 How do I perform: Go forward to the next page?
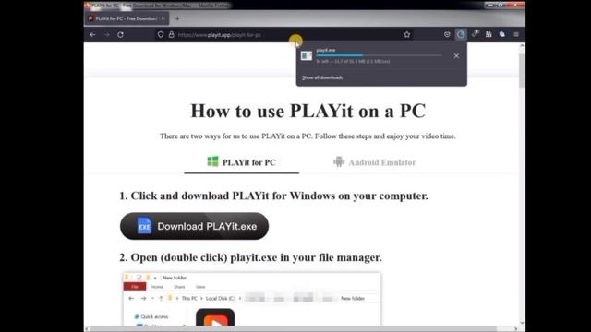click(x=107, y=35)
